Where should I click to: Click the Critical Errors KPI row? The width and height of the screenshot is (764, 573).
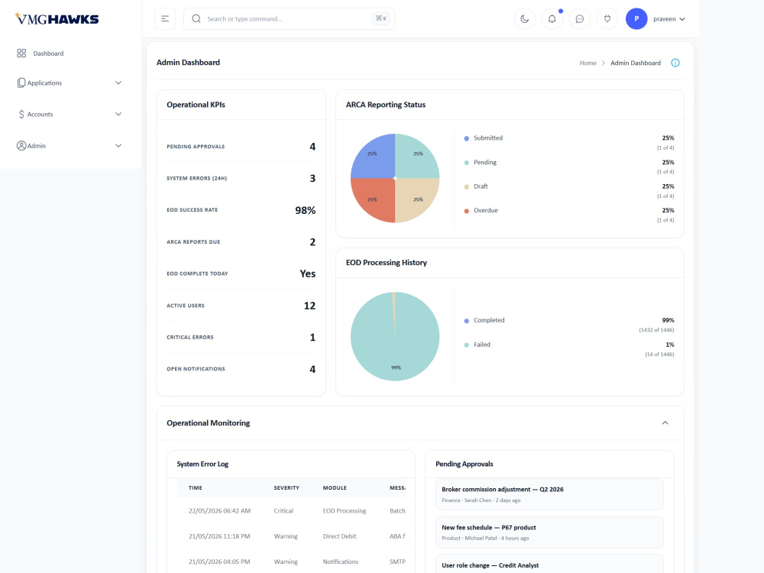(x=241, y=337)
